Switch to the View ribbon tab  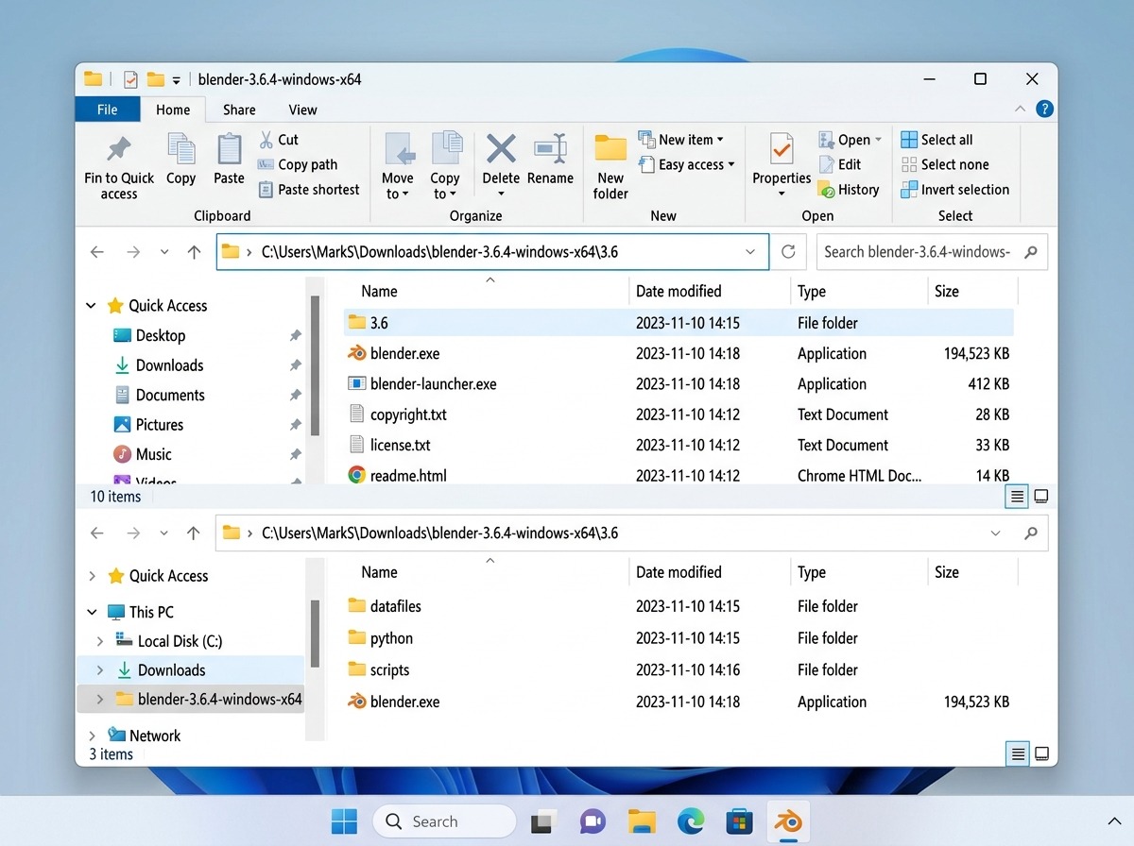pyautogui.click(x=302, y=110)
